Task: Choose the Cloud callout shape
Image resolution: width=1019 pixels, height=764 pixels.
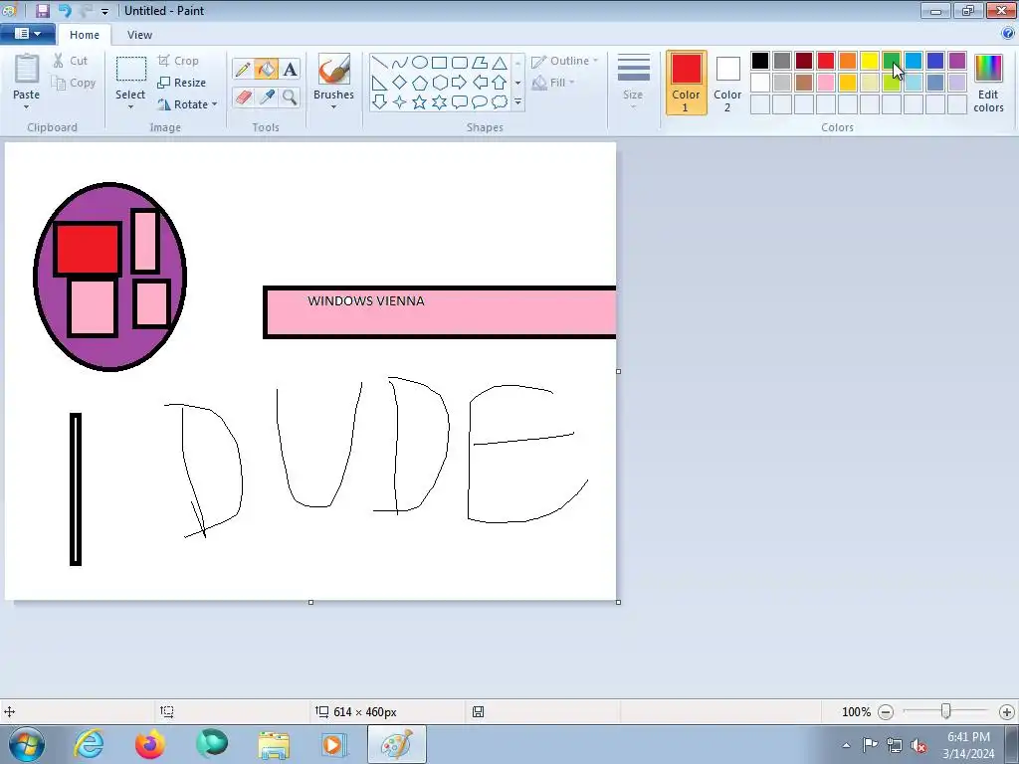Action: pos(500,102)
